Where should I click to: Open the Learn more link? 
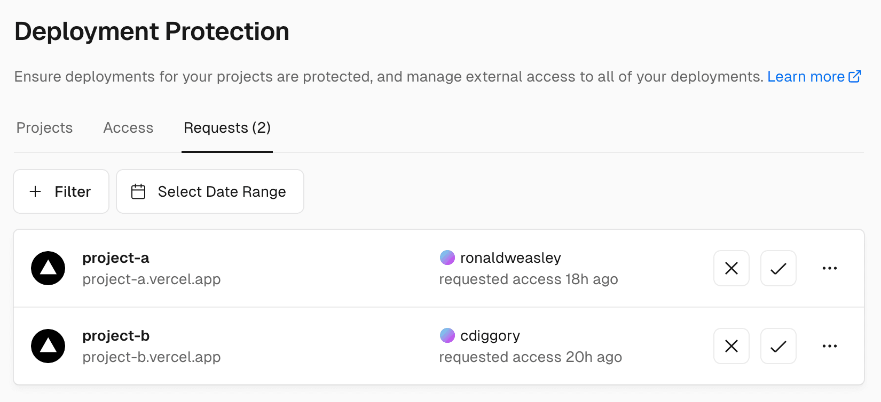point(806,76)
